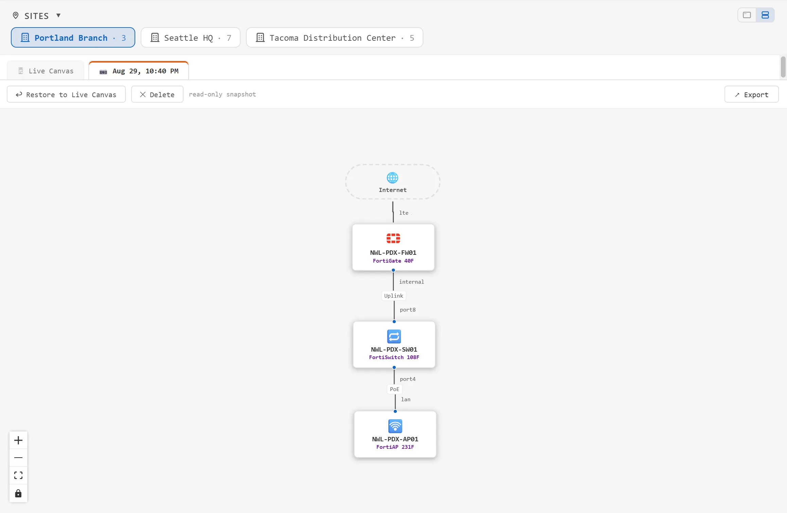Click the camera icon on snapshot tab
Viewport: 787px width, 513px height.
point(103,71)
